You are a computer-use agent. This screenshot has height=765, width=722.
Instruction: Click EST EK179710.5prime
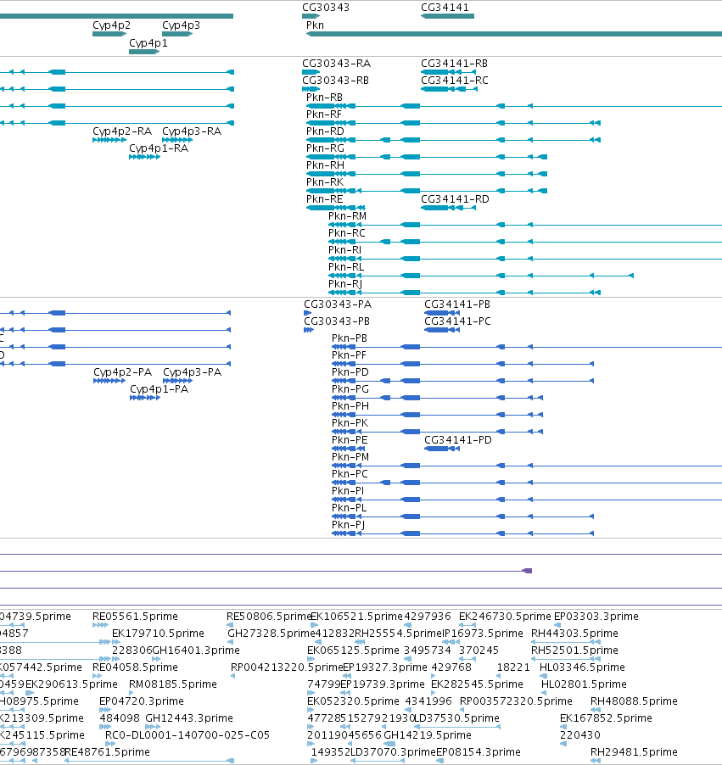158,634
